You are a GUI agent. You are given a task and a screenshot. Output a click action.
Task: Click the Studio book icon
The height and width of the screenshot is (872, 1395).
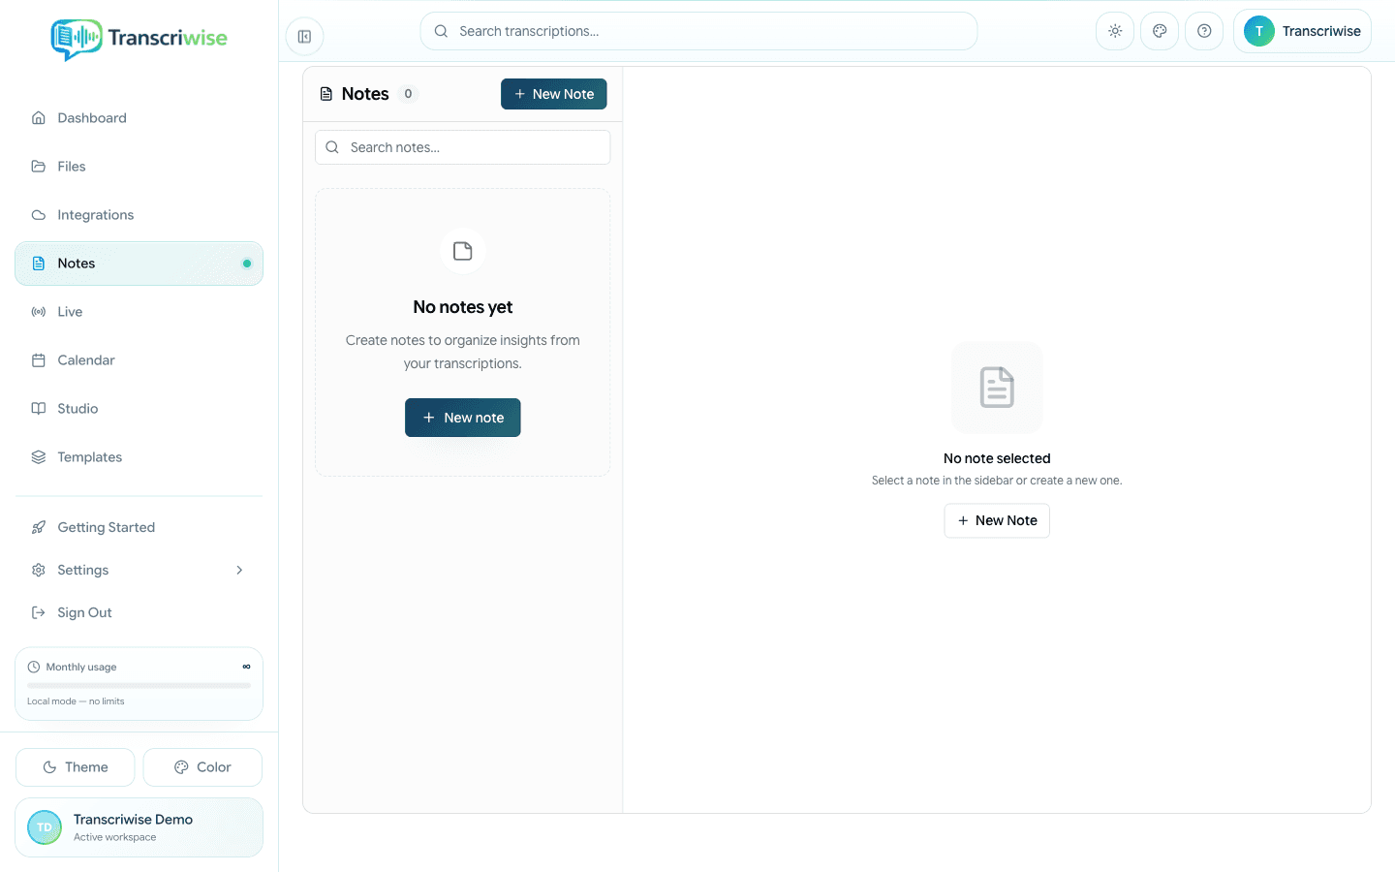coord(39,409)
